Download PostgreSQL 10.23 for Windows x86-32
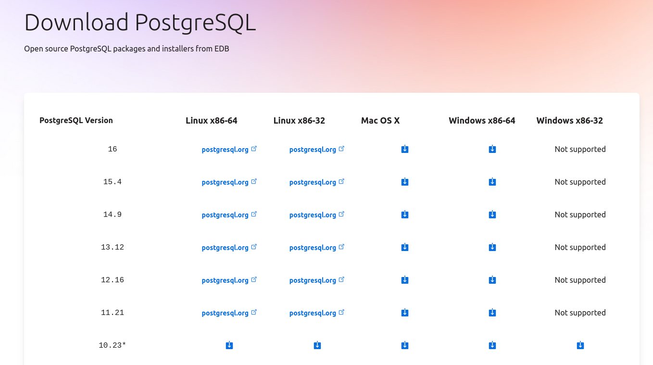This screenshot has width=653, height=365. pyautogui.click(x=580, y=345)
